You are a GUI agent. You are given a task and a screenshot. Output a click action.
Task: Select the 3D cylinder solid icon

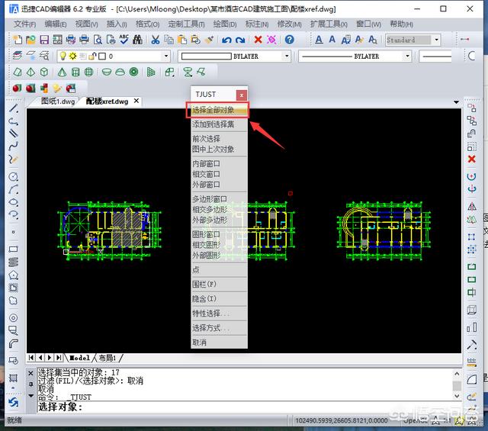click(75, 72)
